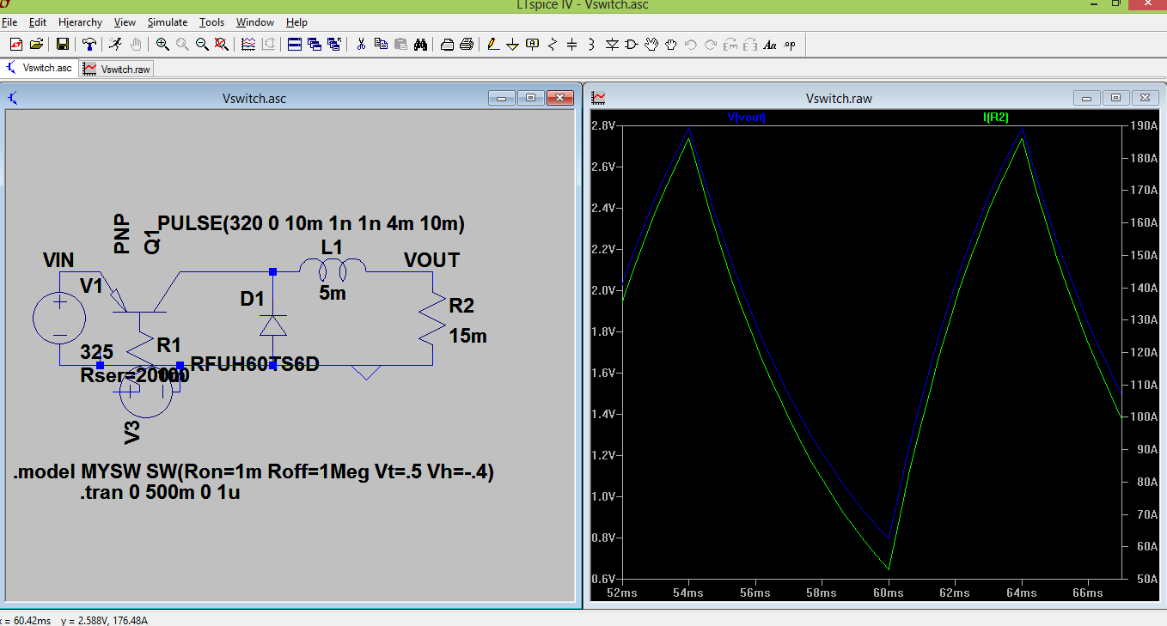1167x626 pixels.
Task: Select Draw Wire pencil tool
Action: click(x=493, y=44)
